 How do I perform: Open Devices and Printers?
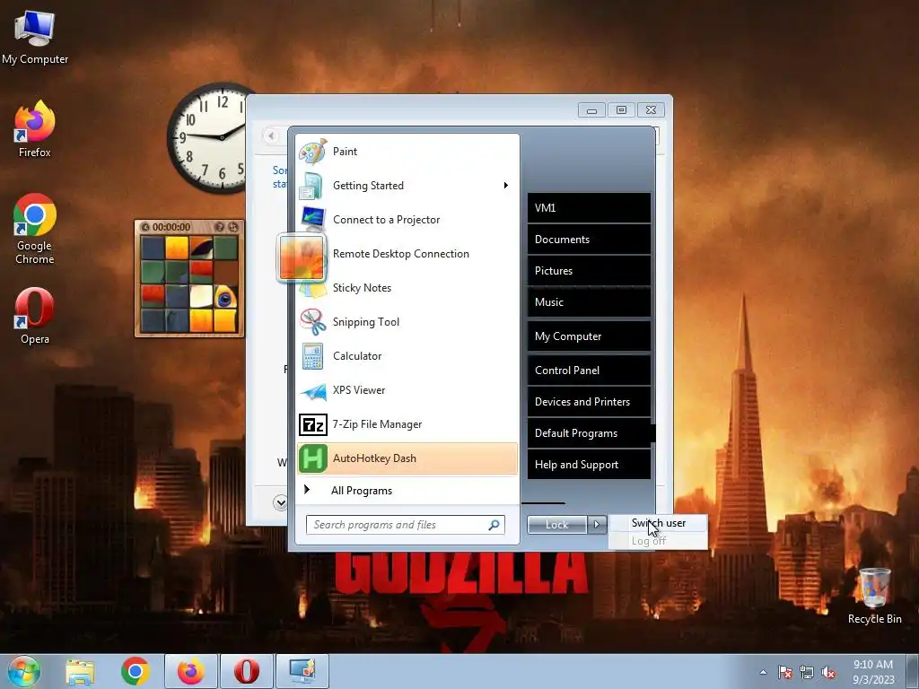tap(589, 402)
